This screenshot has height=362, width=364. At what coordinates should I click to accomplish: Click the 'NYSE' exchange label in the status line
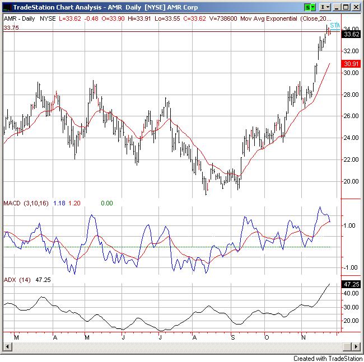pos(48,19)
